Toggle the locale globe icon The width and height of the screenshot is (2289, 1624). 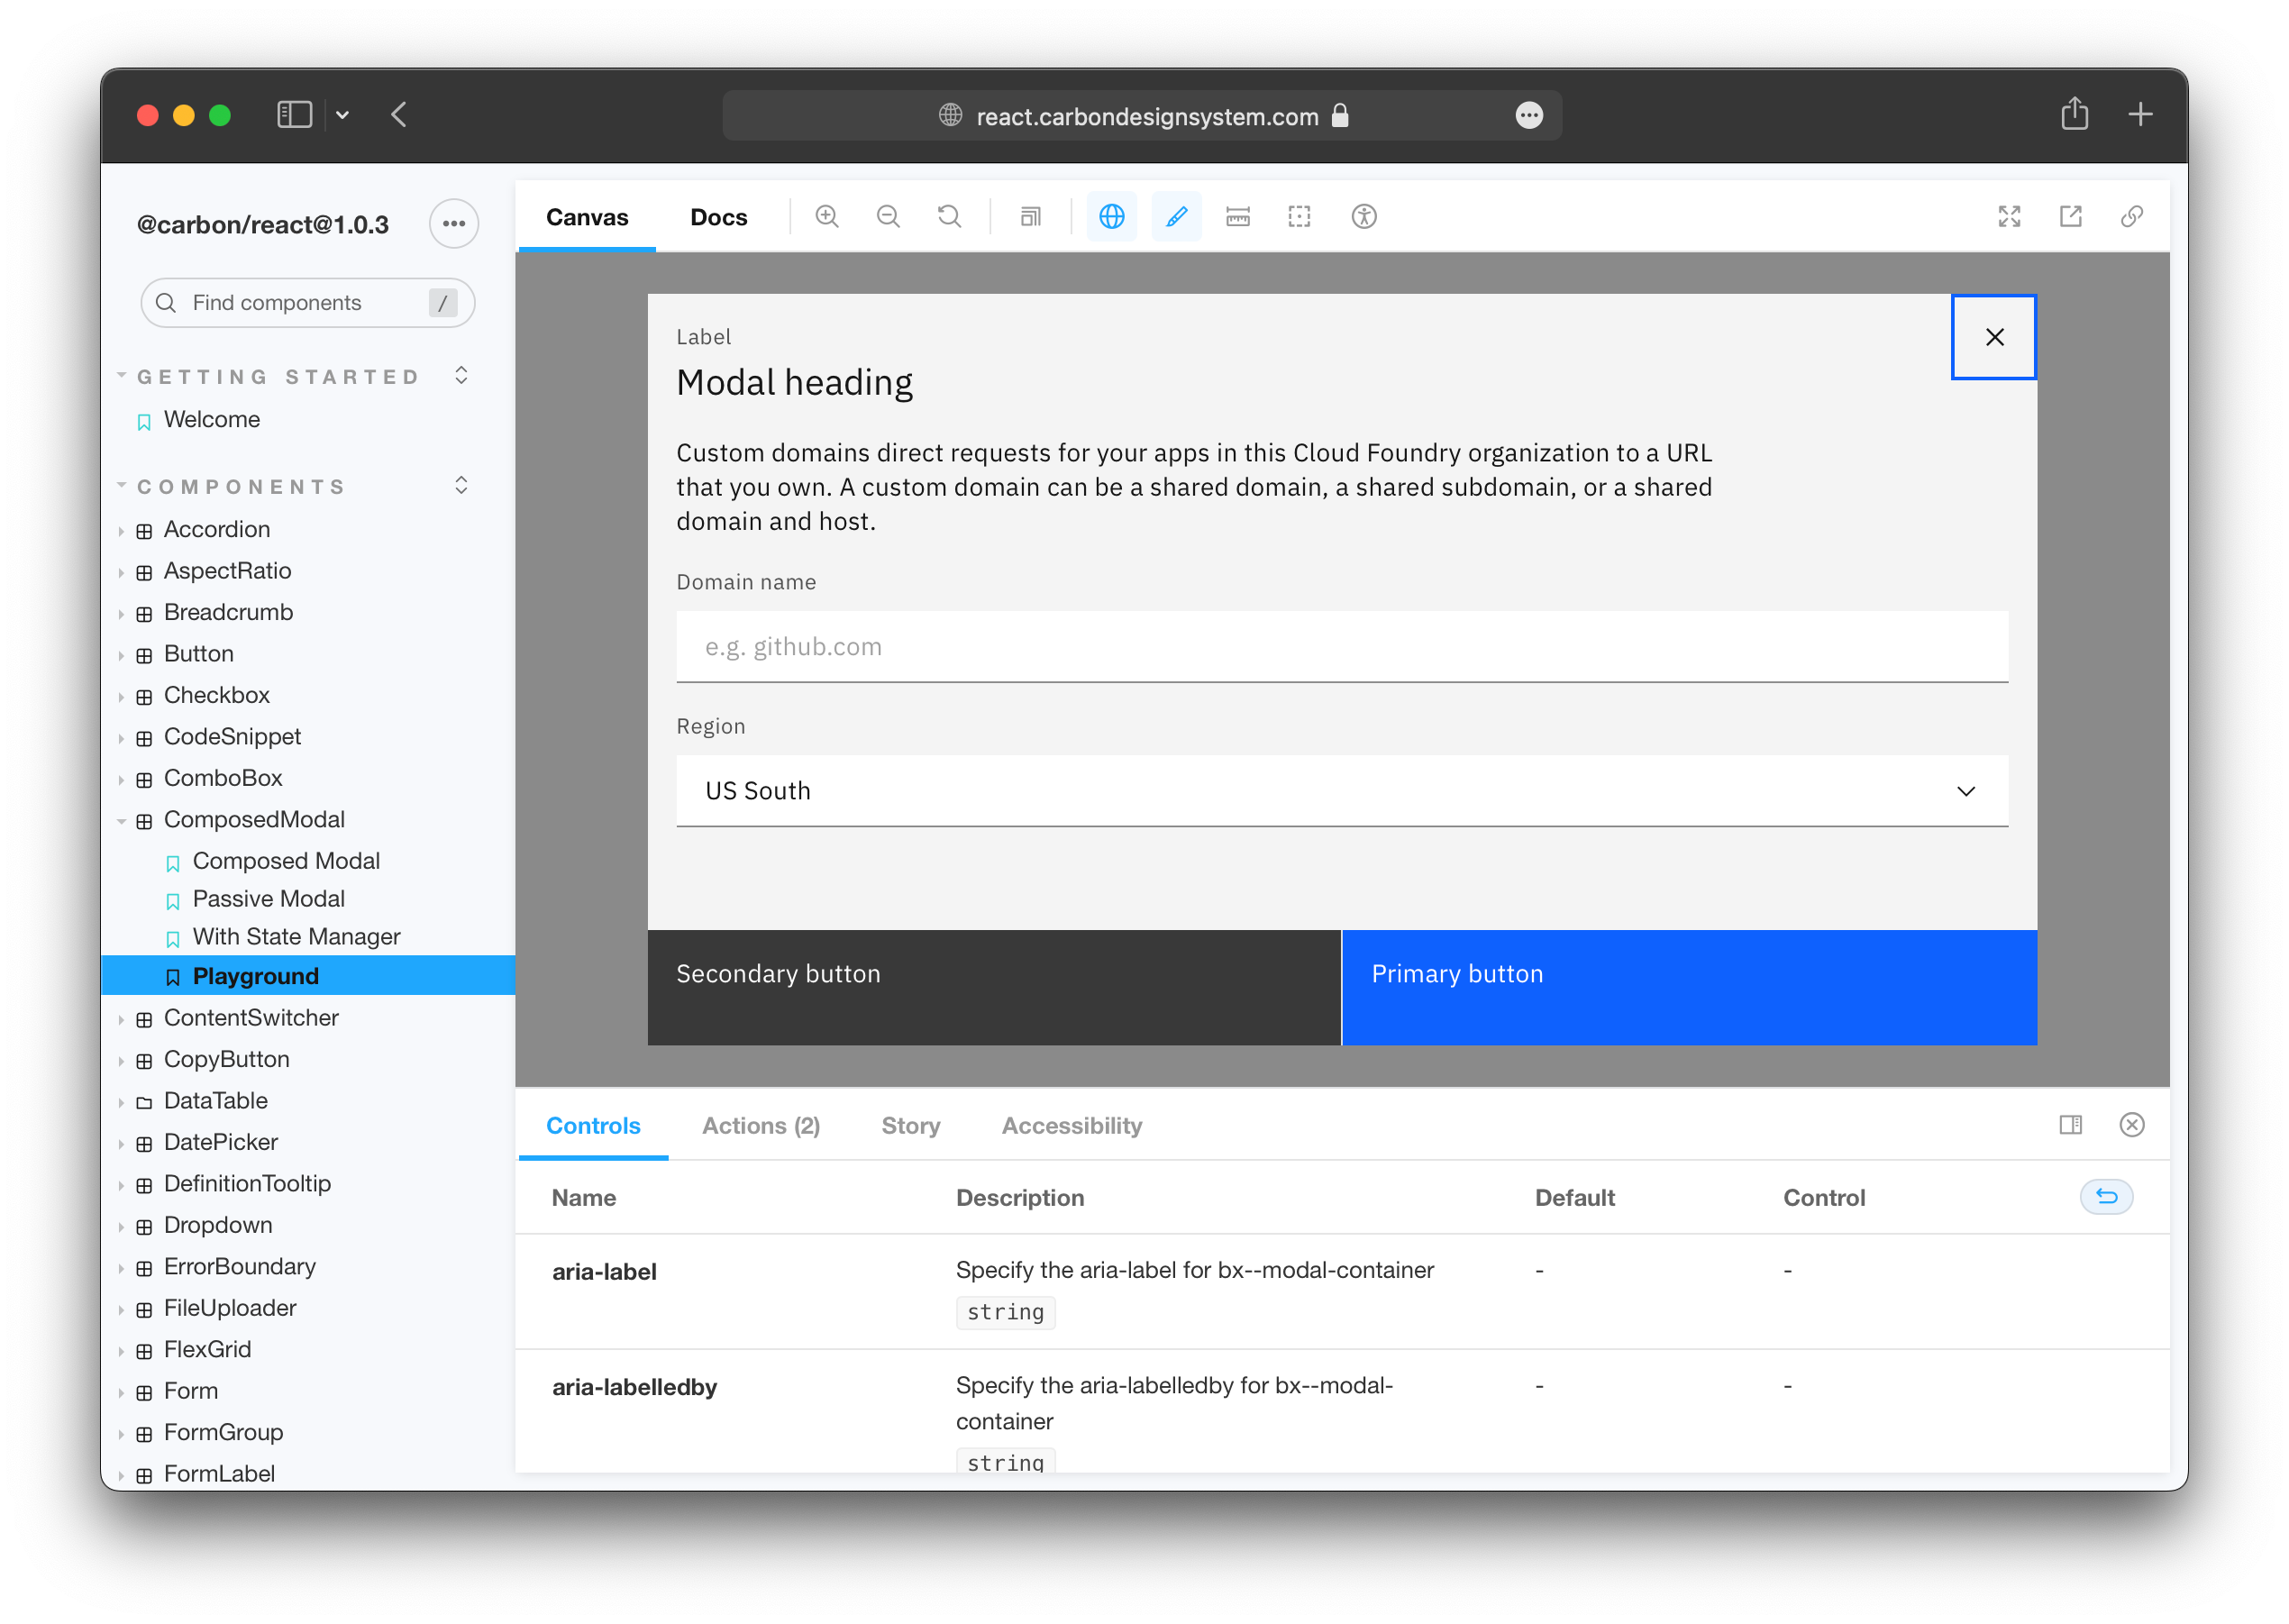1111,217
